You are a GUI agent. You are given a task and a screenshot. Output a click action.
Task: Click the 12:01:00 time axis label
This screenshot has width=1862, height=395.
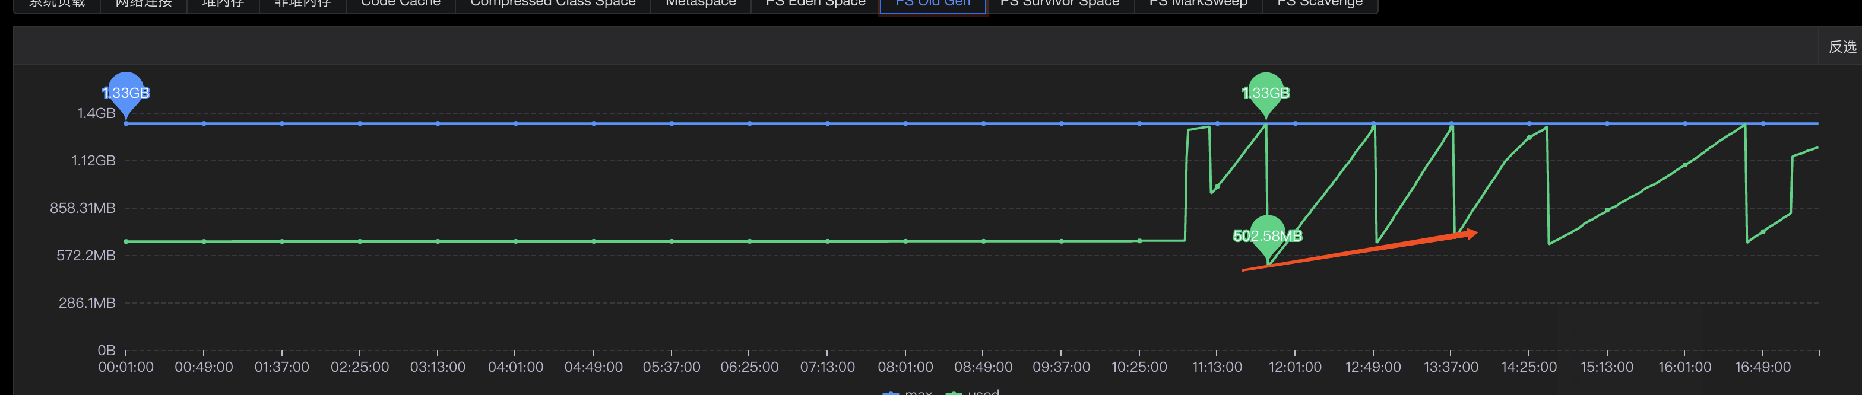(1296, 367)
